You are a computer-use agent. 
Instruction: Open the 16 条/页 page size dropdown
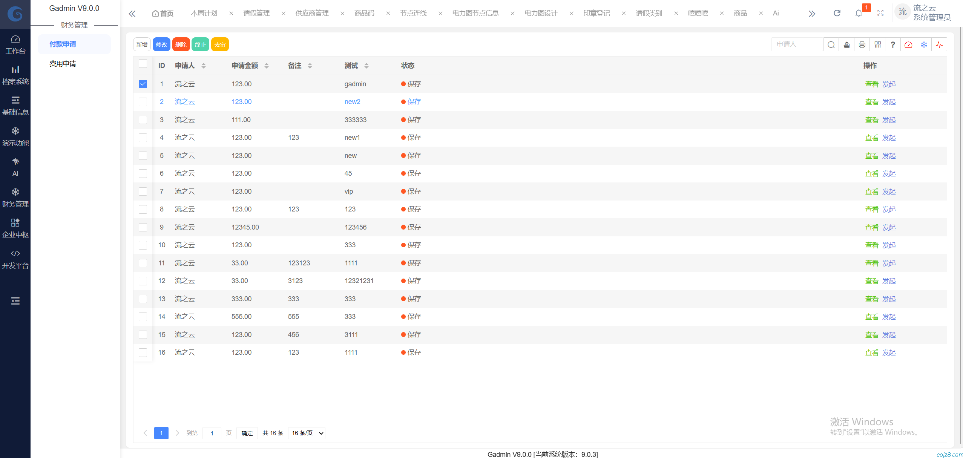coord(307,433)
